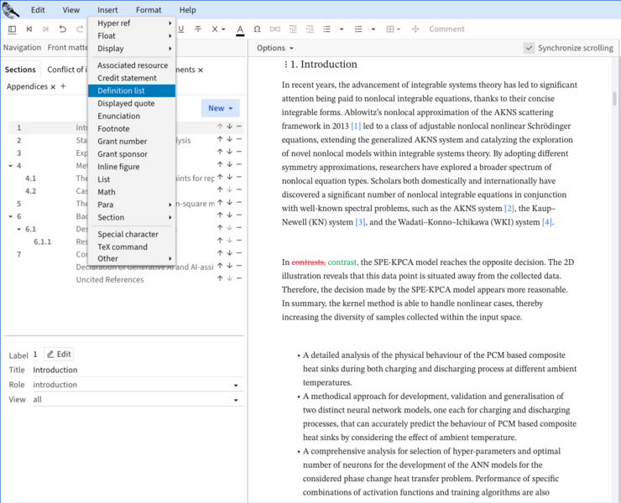Apply underline formatting
621x503 pixels.
click(181, 29)
